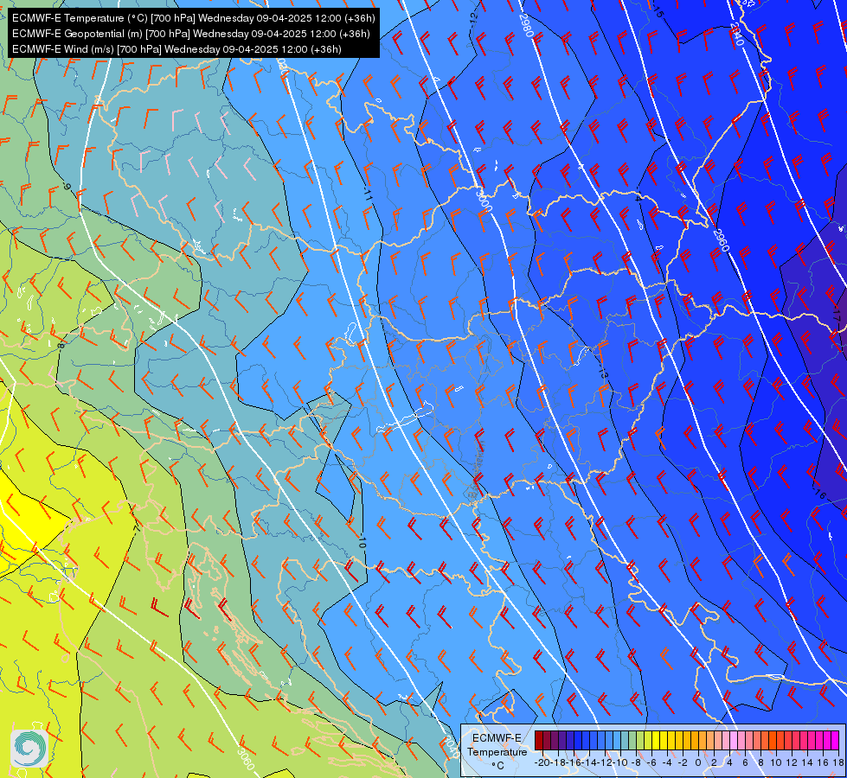The height and width of the screenshot is (778, 847).
Task: Click the black isotherm label '-11'
Action: point(368,194)
